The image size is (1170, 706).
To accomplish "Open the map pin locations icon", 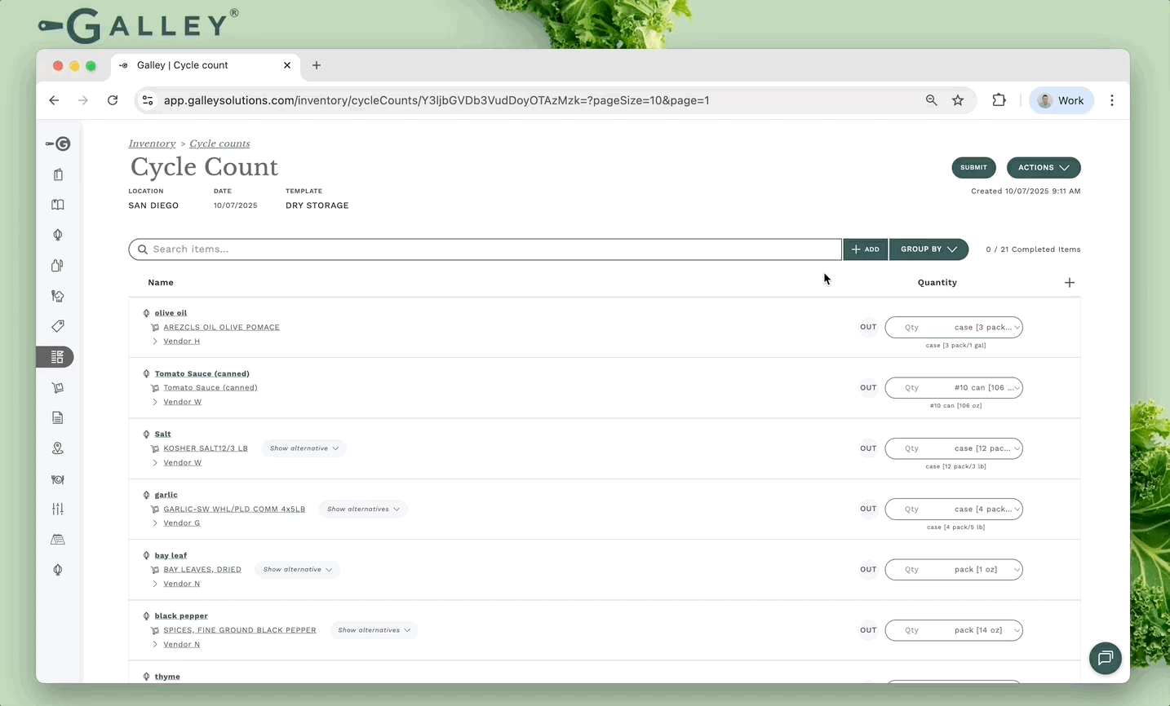I will click(58, 448).
